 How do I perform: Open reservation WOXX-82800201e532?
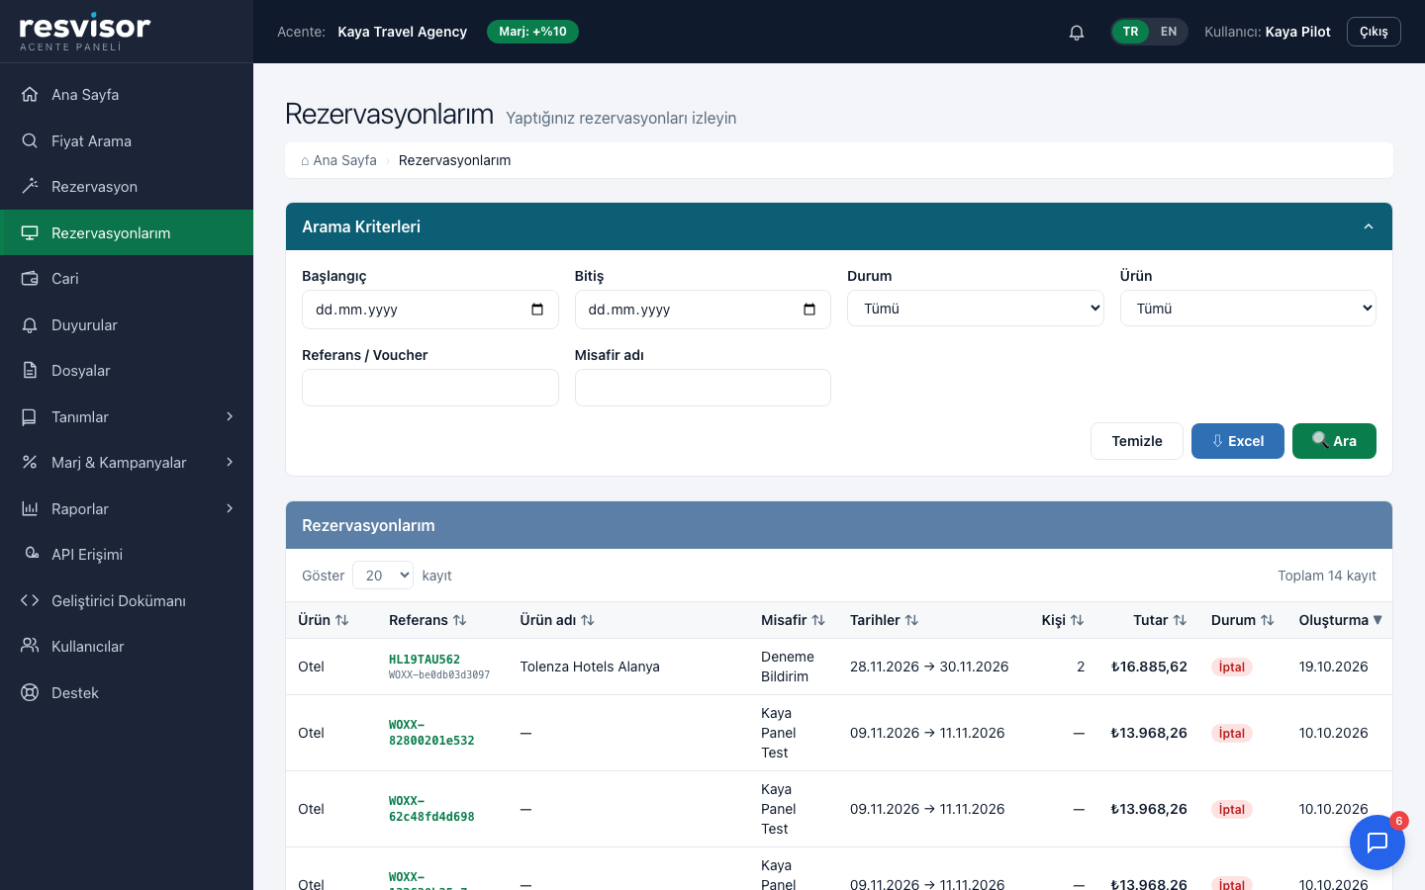pyautogui.click(x=431, y=733)
